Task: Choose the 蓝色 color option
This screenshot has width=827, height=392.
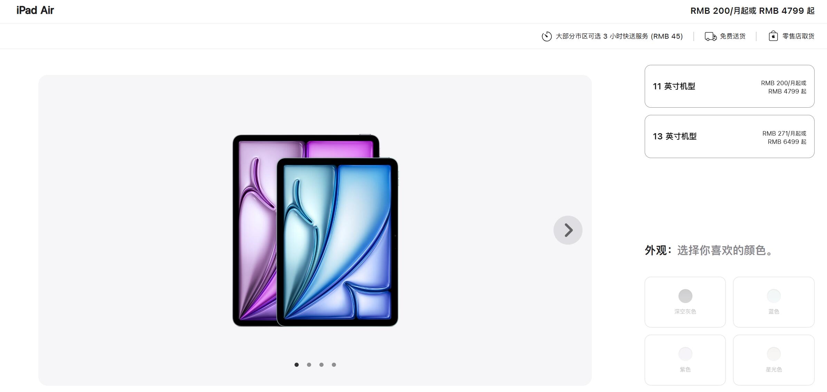Action: point(773,302)
